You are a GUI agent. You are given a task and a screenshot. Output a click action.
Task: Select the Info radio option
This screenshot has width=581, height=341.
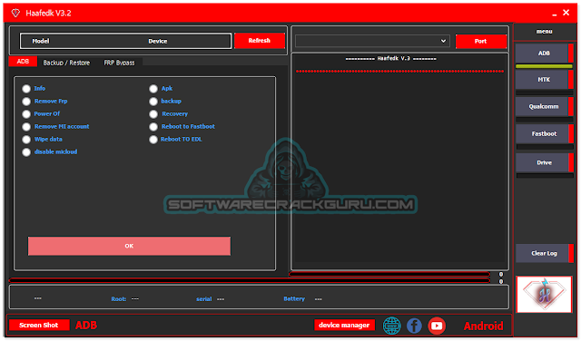26,89
